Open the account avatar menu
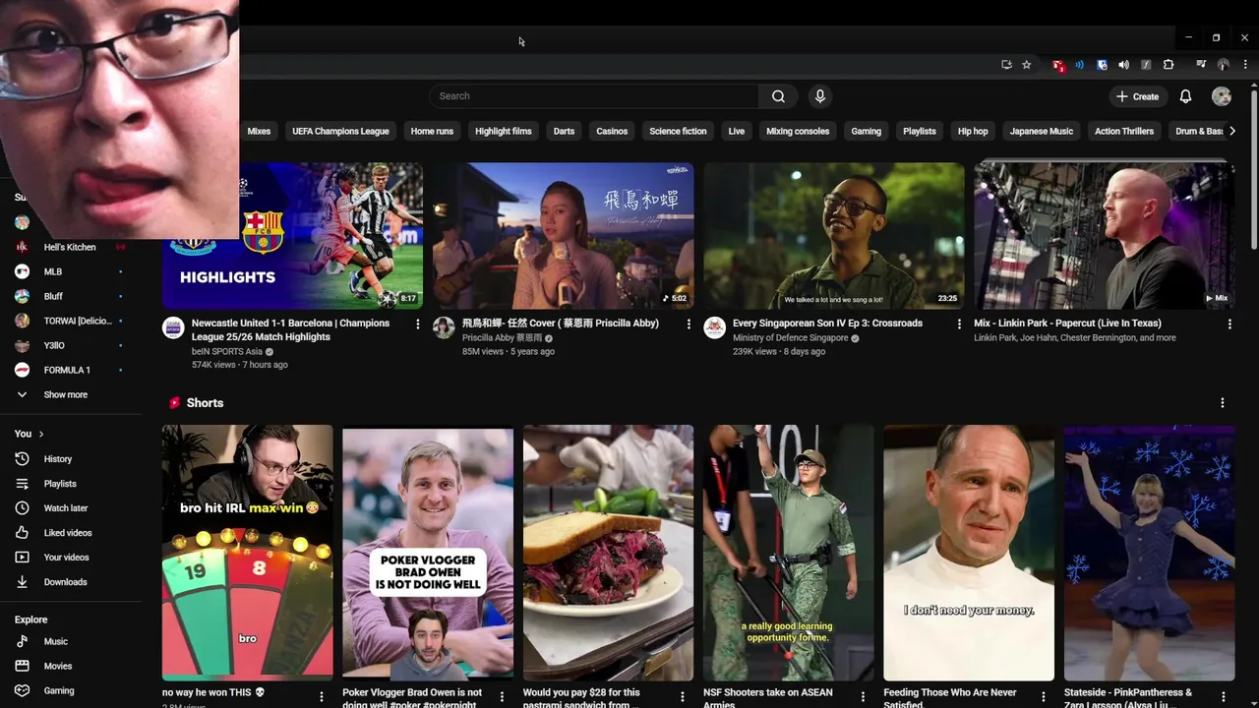Screen dimensions: 1259x708 point(1222,96)
